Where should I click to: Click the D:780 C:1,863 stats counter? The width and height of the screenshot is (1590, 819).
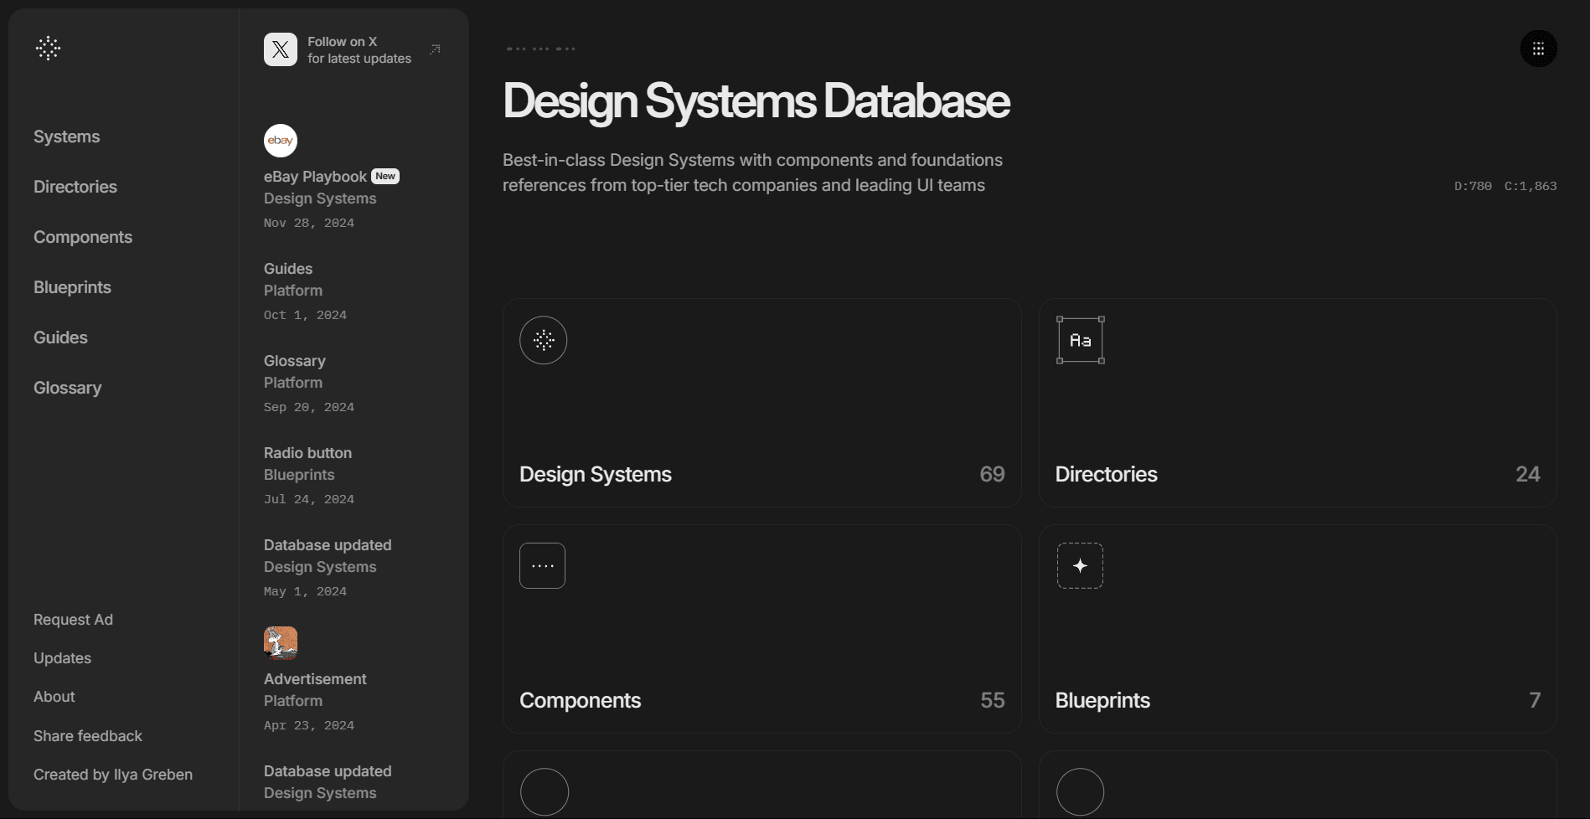pos(1505,186)
